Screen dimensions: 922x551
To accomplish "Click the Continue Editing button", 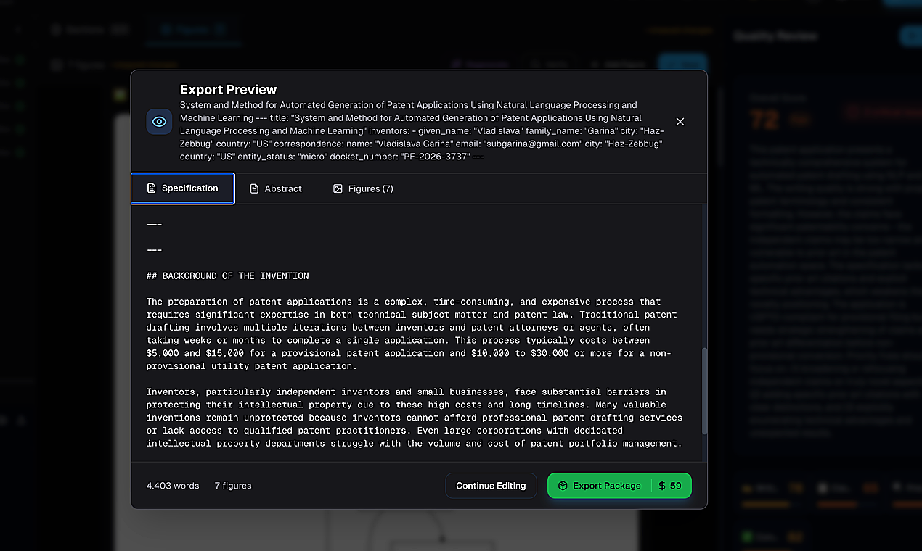I will 491,486.
